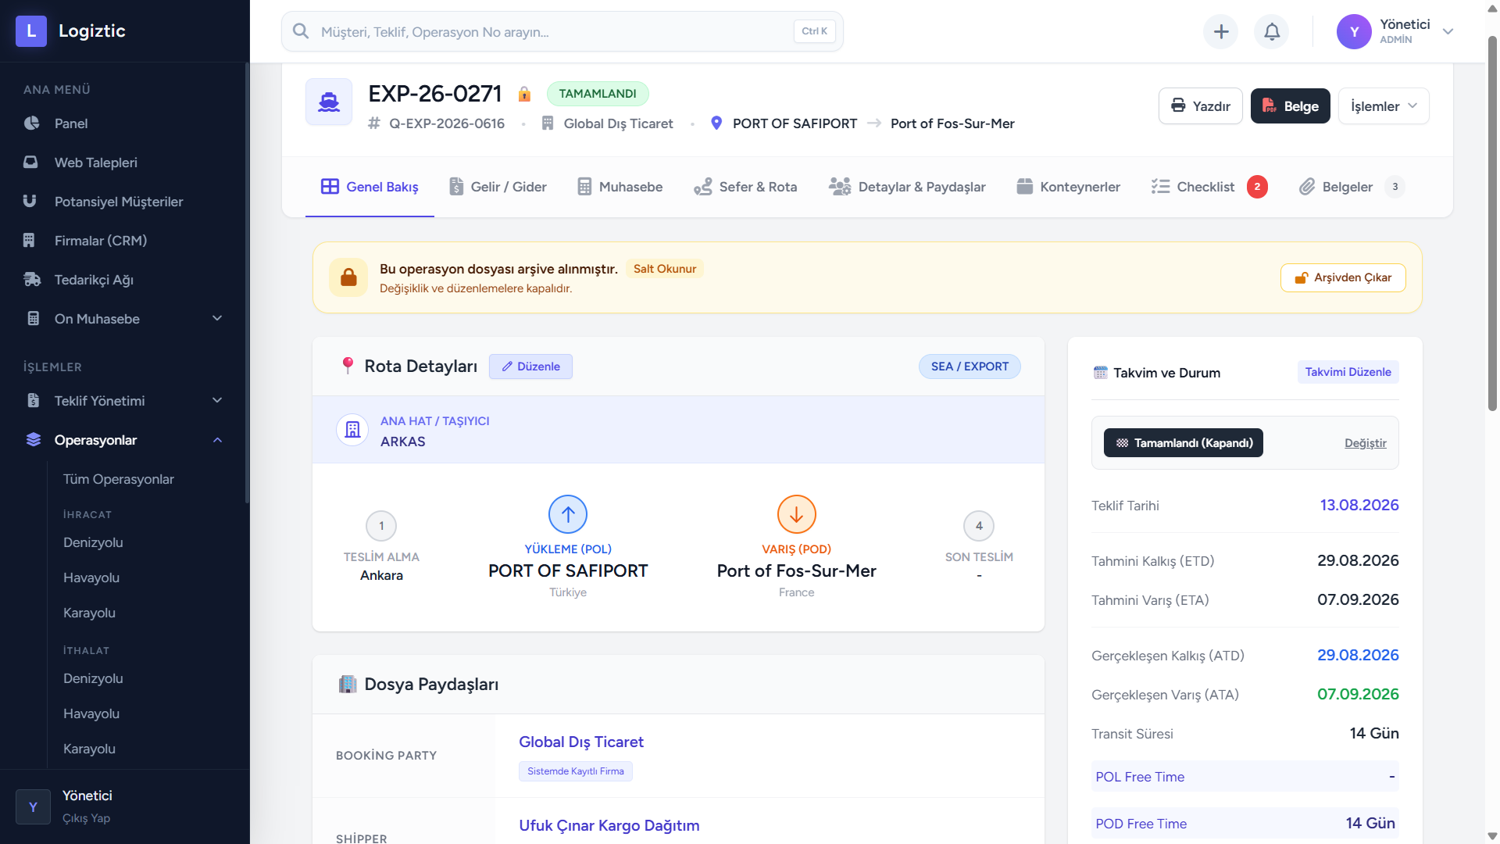Screen dimensions: 1500x844
Task: Switch to Gelir / Gider tab
Action: pyautogui.click(x=498, y=187)
